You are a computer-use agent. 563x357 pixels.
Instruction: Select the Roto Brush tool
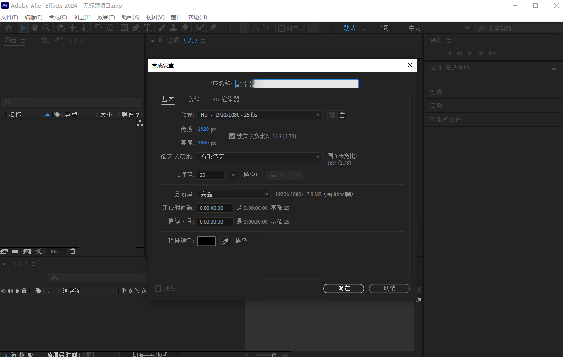click(199, 28)
